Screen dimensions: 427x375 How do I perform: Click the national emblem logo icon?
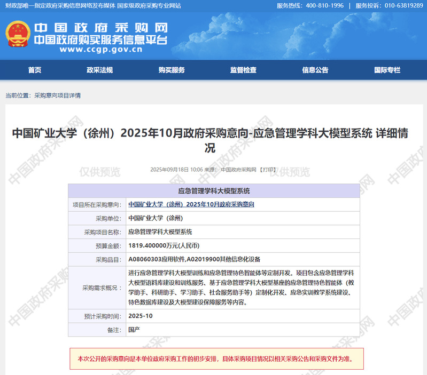coord(18,34)
